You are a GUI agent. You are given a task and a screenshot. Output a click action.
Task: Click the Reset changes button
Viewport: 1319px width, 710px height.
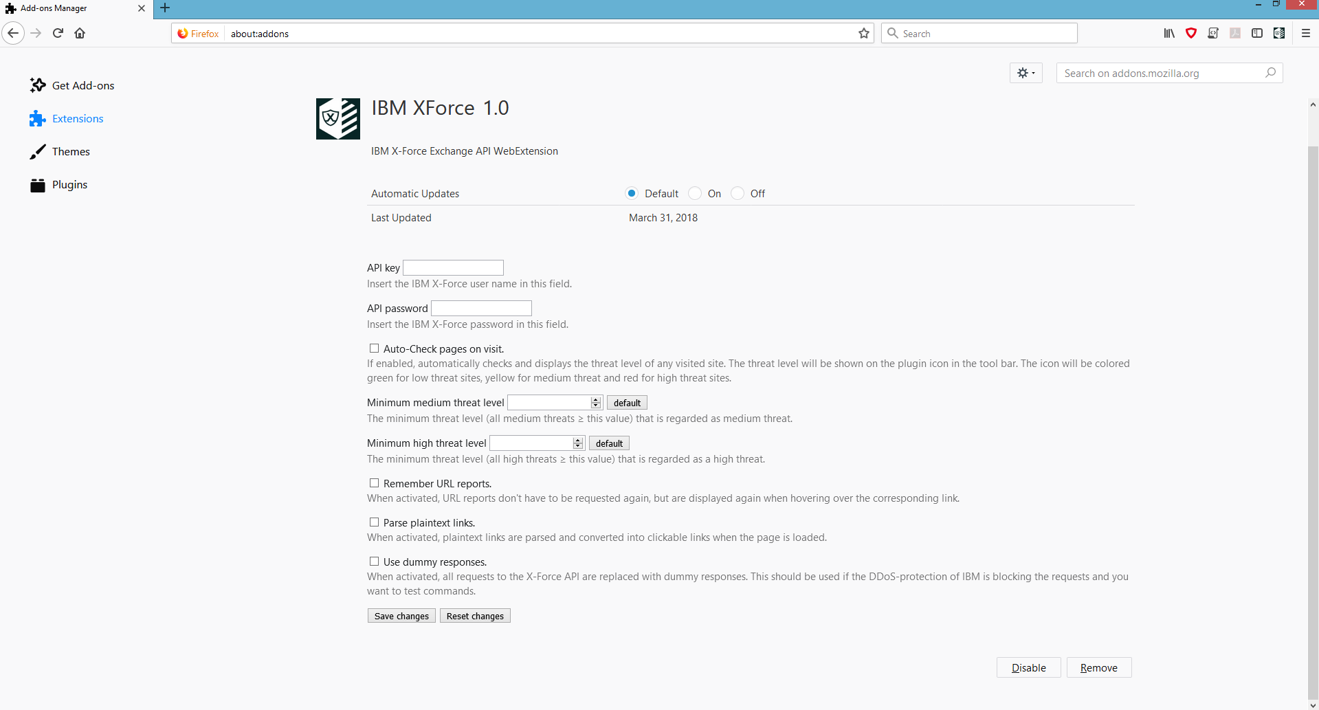(475, 616)
